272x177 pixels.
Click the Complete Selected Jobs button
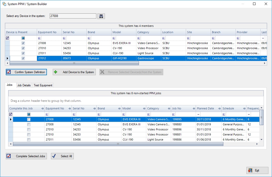point(26,156)
